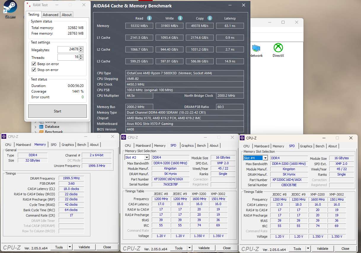This screenshot has width=361, height=253.
Task: Click the Slot #2 CPU-Z window title icon
Action: (x=124, y=137)
